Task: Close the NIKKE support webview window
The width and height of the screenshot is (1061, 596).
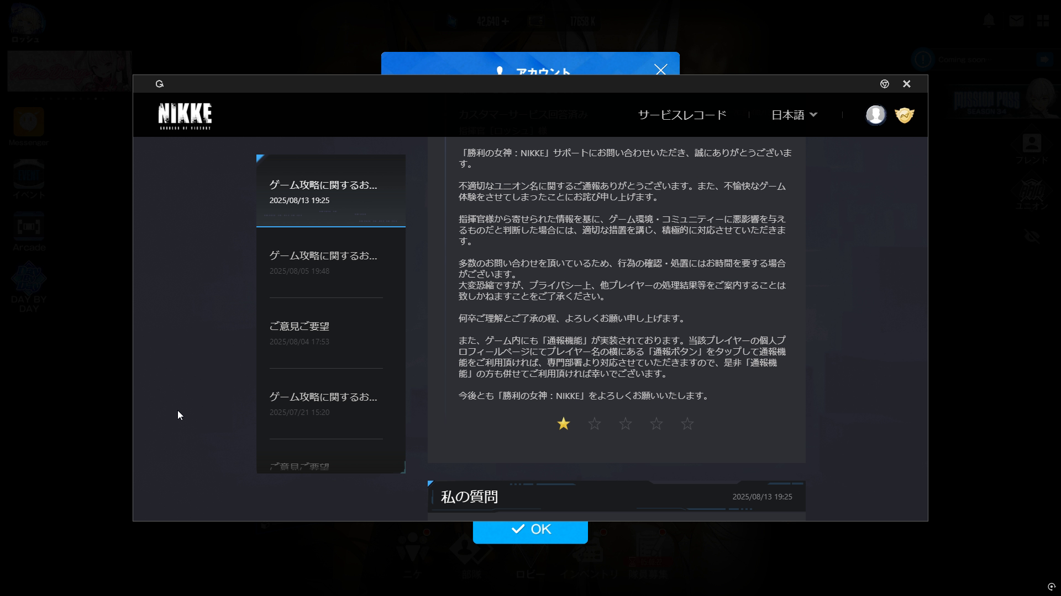Action: pos(906,84)
